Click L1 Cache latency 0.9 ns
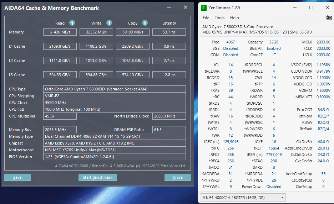Screen dimensions: 334x204 pos(169,46)
